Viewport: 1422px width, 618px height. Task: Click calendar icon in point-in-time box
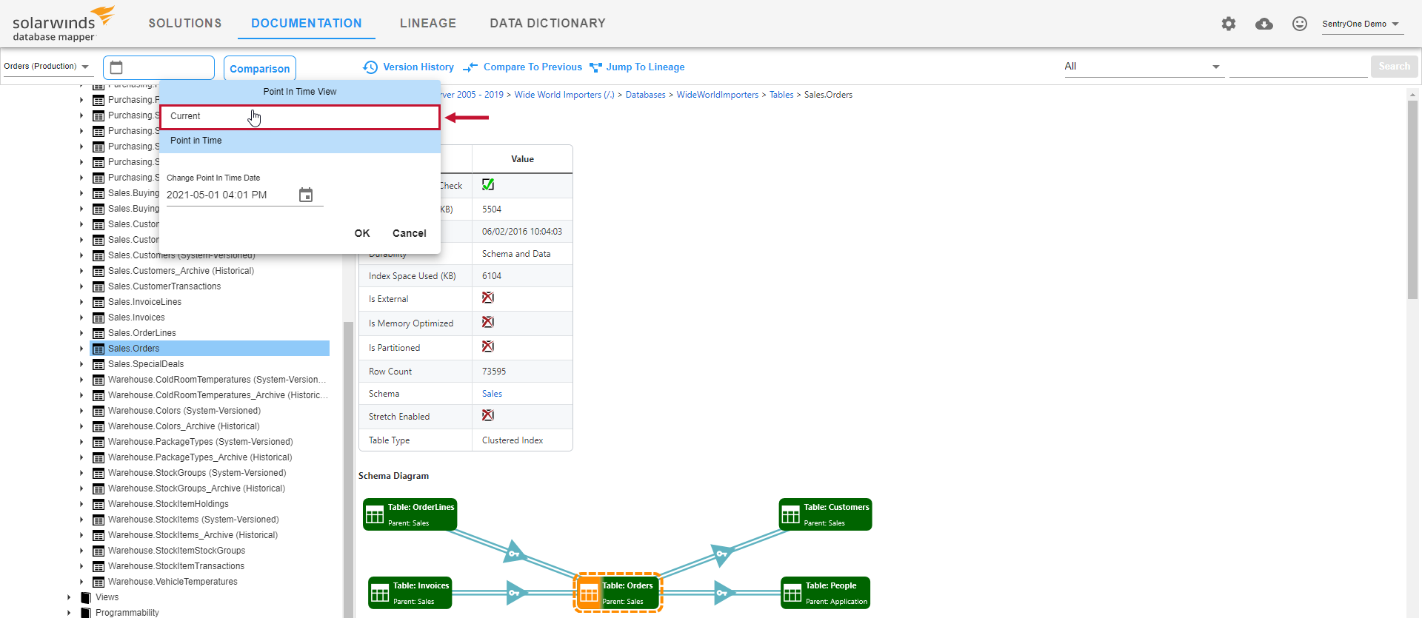(116, 67)
